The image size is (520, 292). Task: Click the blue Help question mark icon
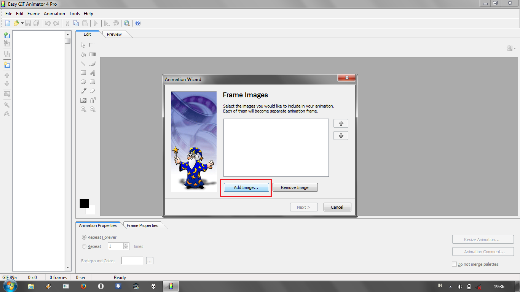click(138, 23)
